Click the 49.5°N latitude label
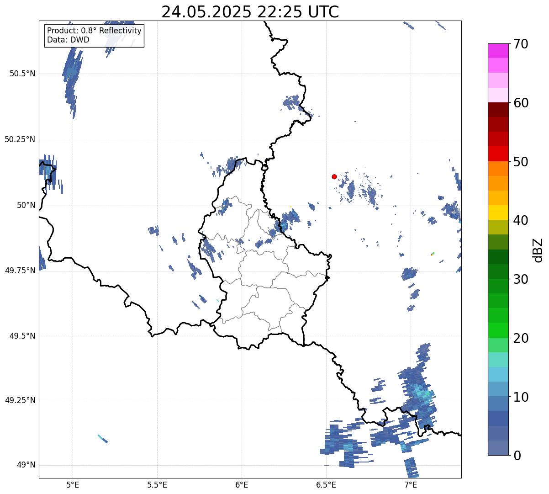Screen dimensions: 549x494 tap(22, 336)
